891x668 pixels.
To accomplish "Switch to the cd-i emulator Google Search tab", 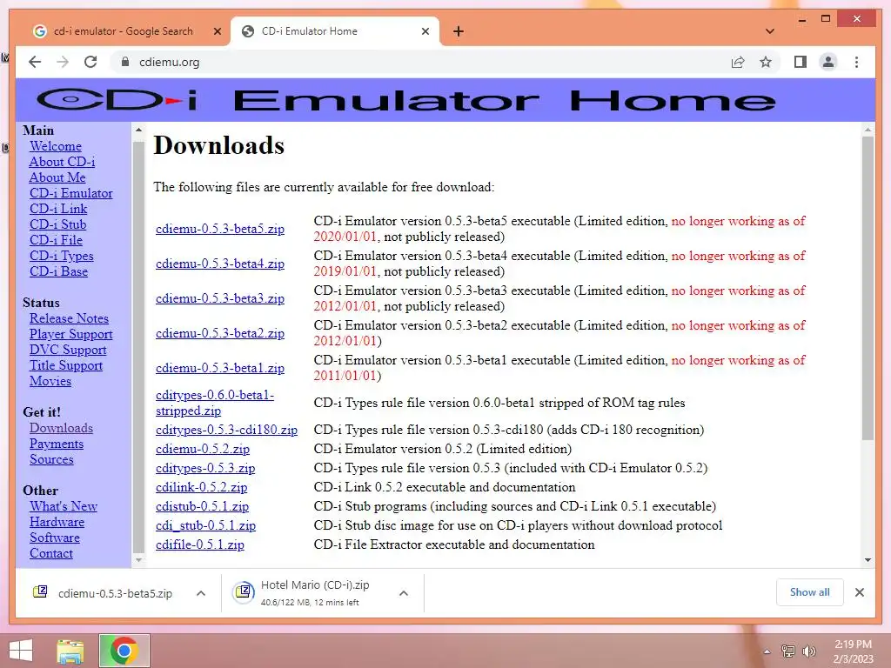I will 123,31.
